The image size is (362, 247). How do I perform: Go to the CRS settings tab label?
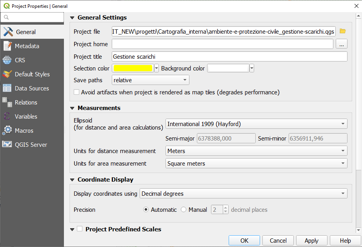(x=20, y=60)
